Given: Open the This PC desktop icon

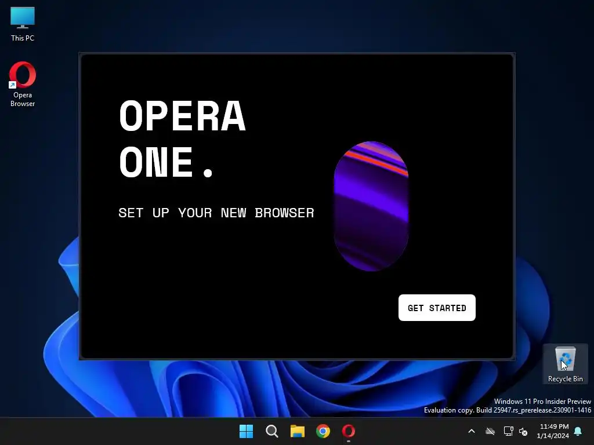Looking at the screenshot, I should click(23, 24).
